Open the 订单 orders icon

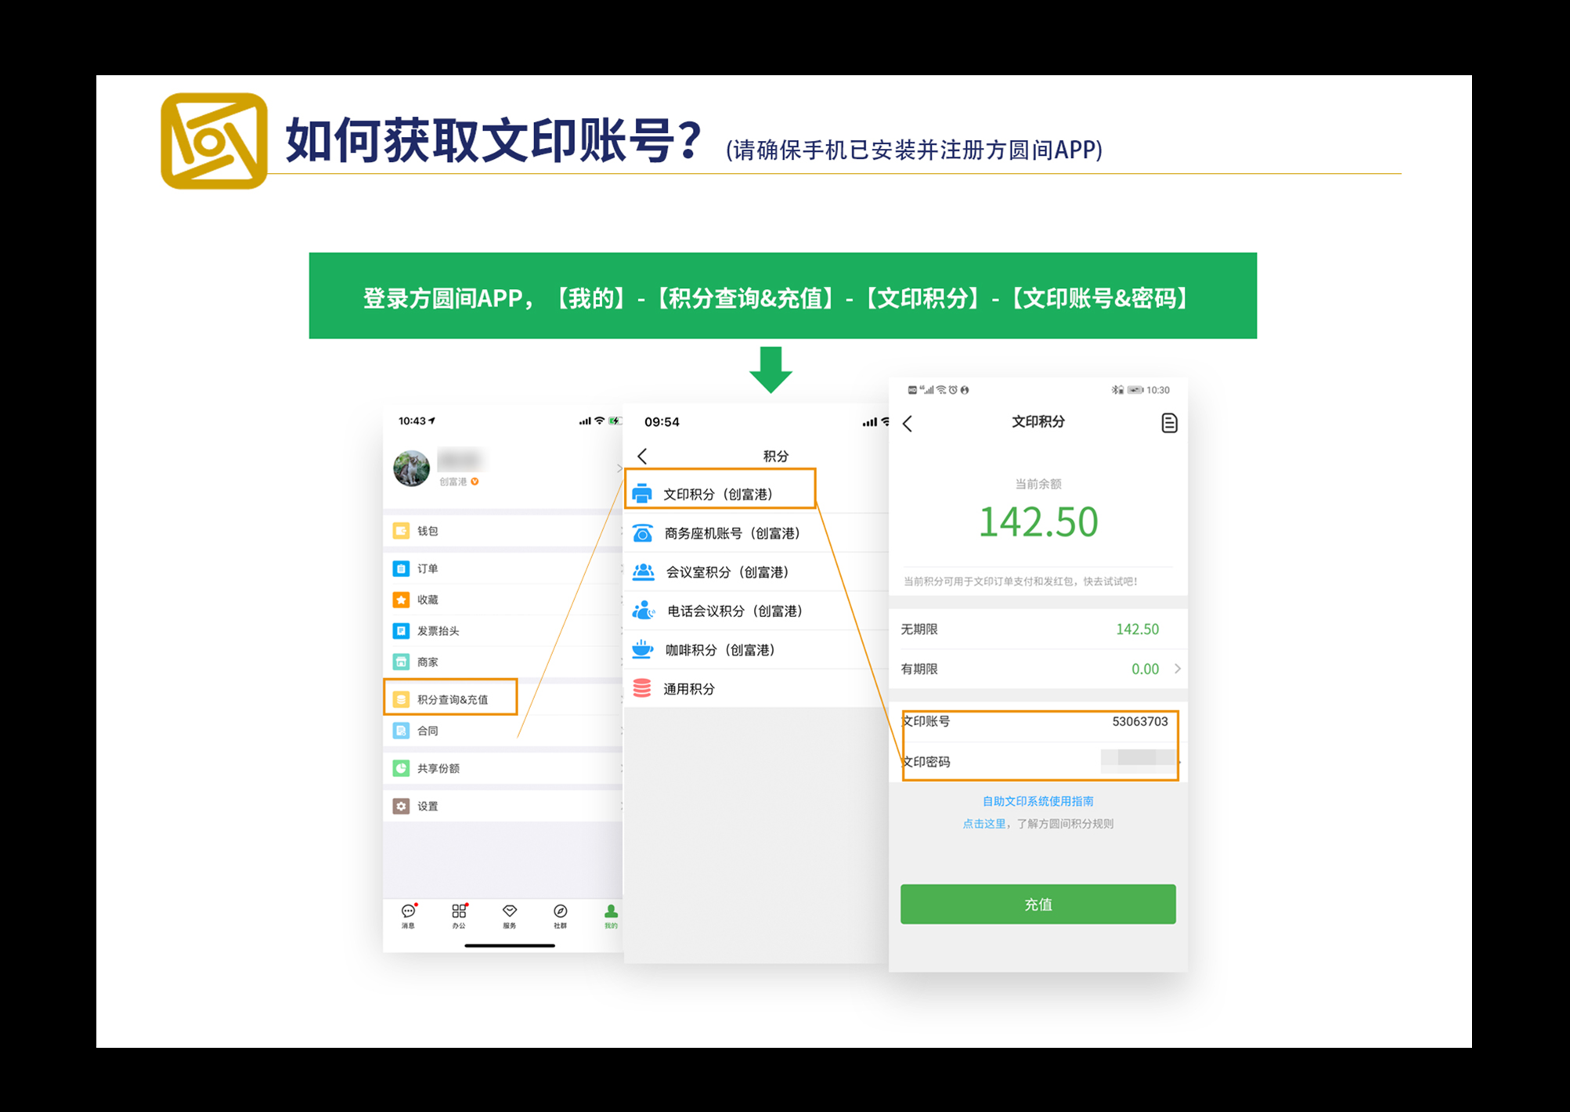(401, 569)
